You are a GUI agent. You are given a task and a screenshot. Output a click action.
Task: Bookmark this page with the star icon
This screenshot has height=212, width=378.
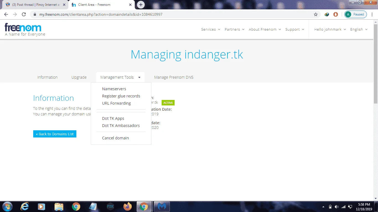point(316,14)
